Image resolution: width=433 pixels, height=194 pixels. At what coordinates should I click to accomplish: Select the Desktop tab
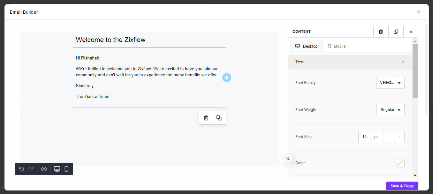click(307, 46)
